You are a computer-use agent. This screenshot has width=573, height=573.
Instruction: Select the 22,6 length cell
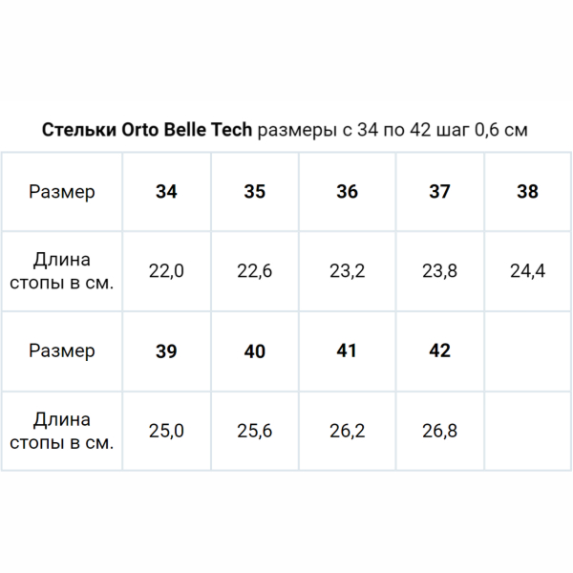255,271
